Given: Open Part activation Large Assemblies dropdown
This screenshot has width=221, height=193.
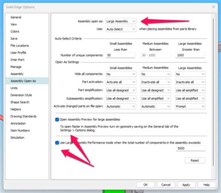Looking at the screenshot, I should tap(190, 82).
